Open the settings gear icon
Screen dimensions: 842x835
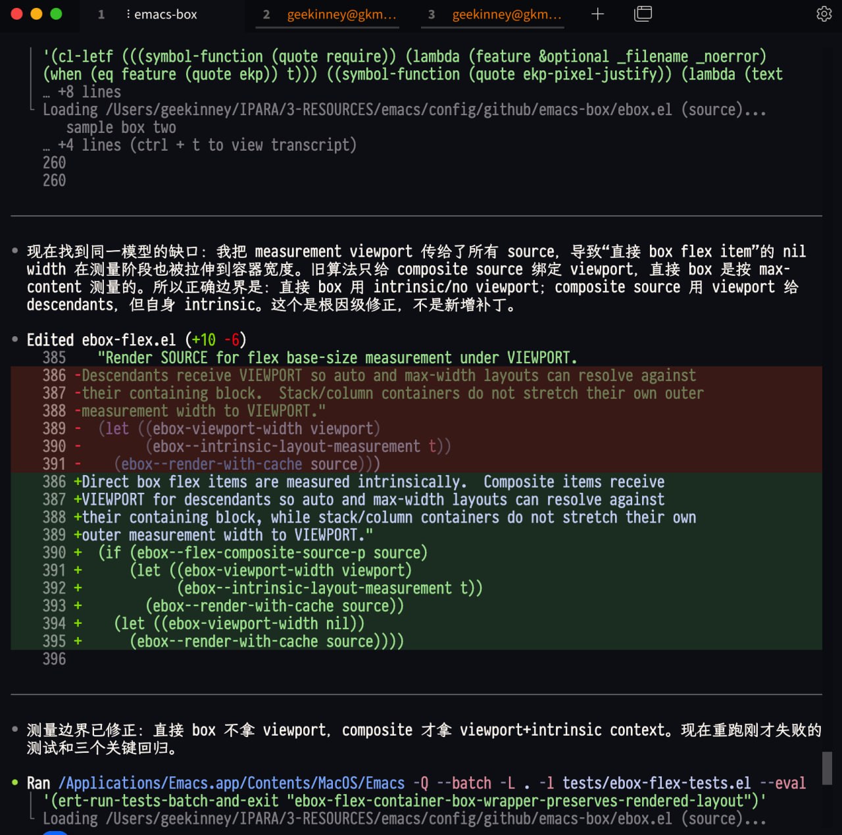(x=824, y=14)
